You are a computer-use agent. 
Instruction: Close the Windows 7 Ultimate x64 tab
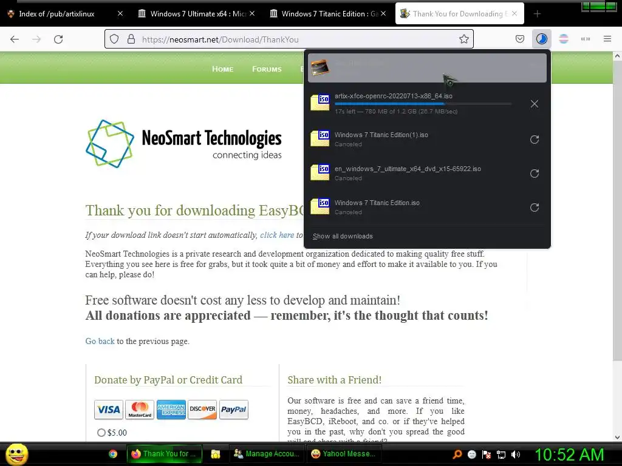click(x=252, y=13)
